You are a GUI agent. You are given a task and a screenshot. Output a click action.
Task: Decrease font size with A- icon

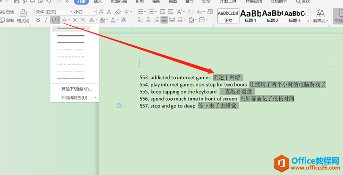click(x=109, y=11)
